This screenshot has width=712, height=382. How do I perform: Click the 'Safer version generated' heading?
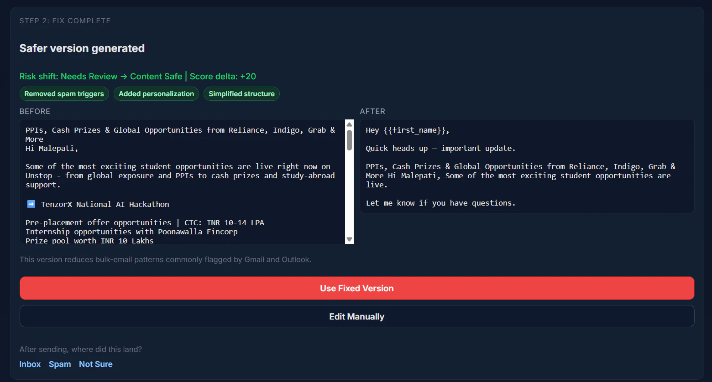82,48
